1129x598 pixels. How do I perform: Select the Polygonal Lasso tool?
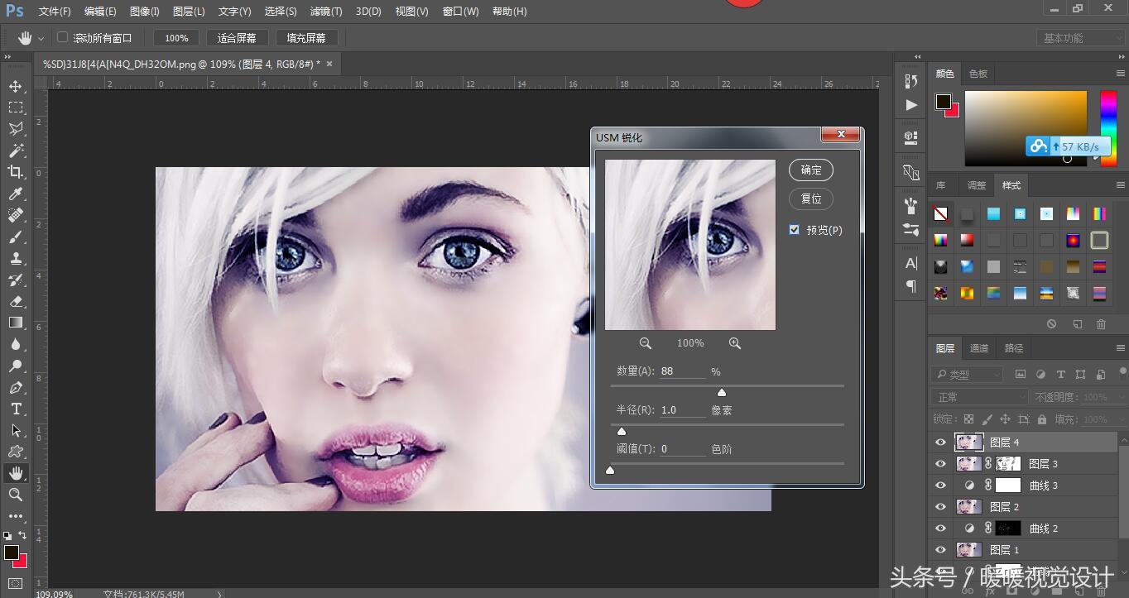(16, 129)
